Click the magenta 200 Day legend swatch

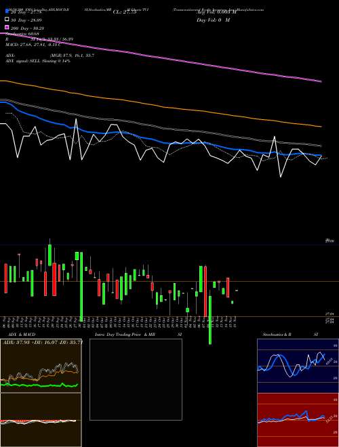coord(7,28)
